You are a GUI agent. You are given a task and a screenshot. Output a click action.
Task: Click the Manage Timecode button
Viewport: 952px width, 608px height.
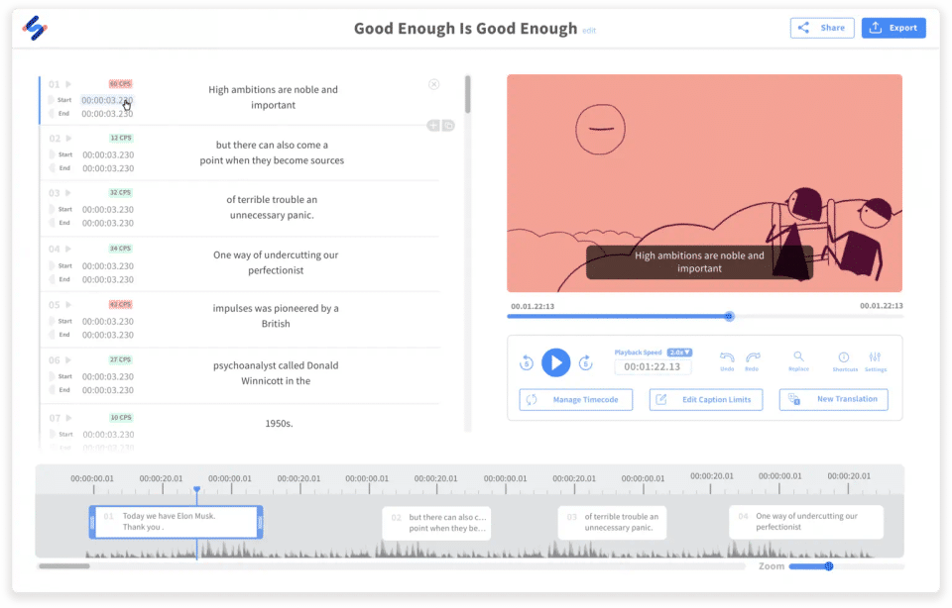[575, 399]
